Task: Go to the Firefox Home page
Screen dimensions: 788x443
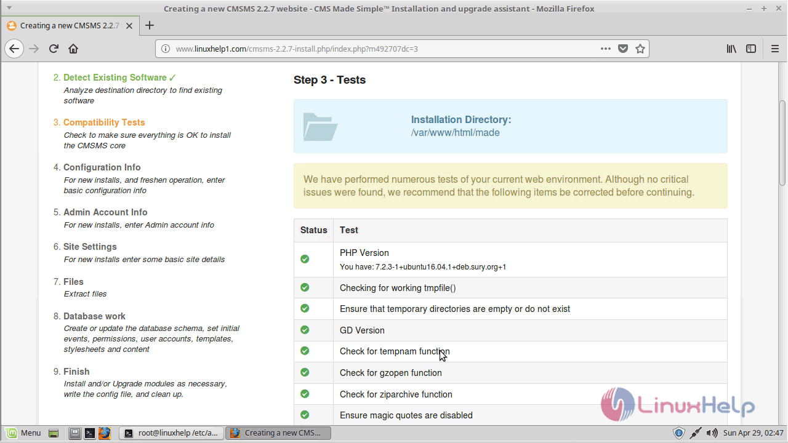Action: click(73, 49)
